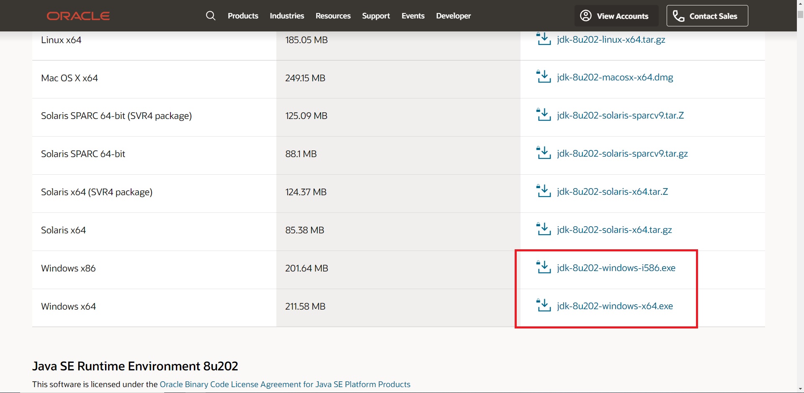Click download icon for solaris-x64.tar.Z
Image resolution: width=804 pixels, height=393 pixels.
click(x=544, y=191)
